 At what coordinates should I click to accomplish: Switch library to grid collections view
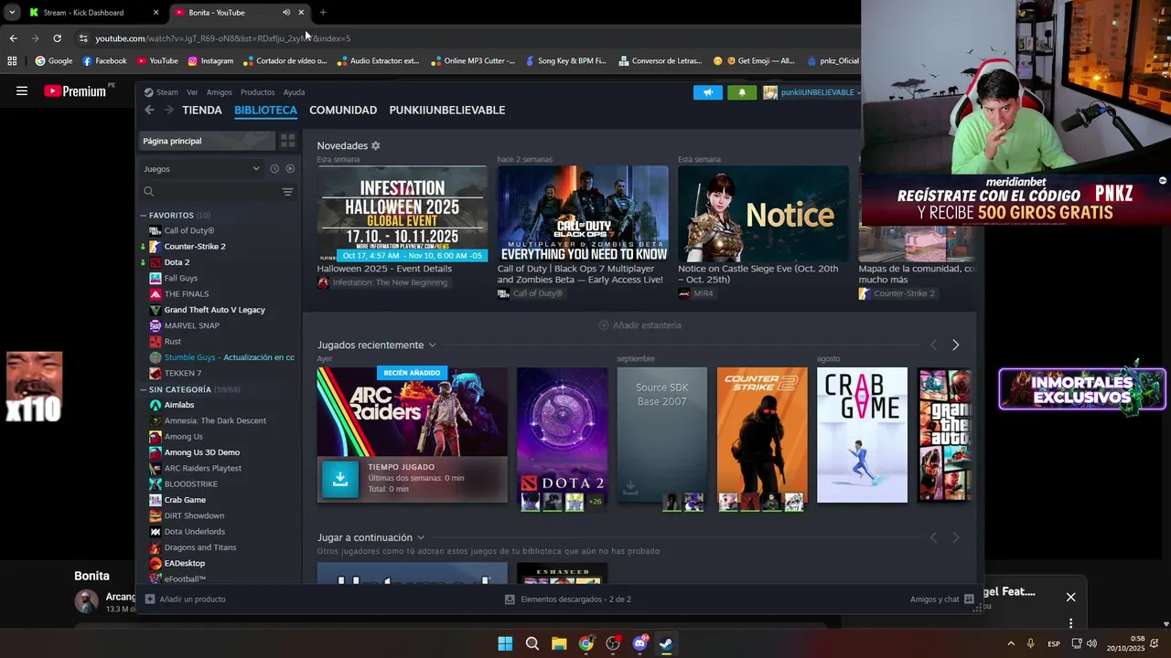[287, 141]
